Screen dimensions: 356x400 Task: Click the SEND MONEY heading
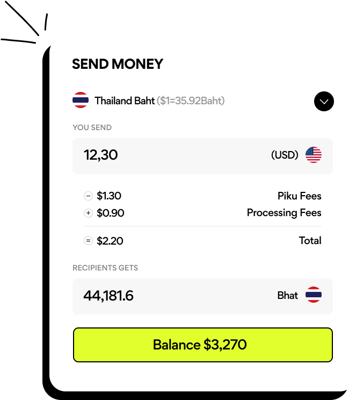click(x=118, y=65)
